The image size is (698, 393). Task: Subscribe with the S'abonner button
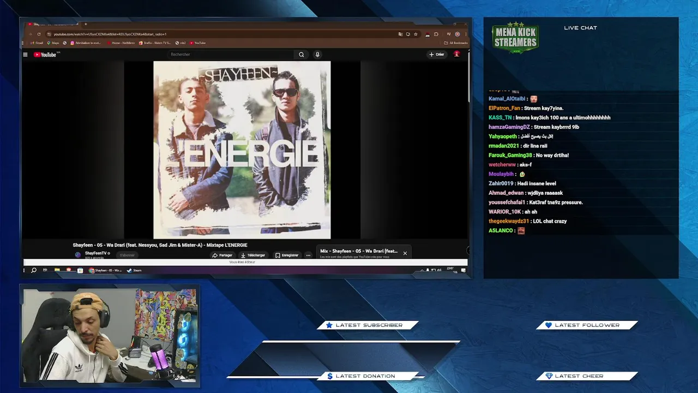click(127, 255)
